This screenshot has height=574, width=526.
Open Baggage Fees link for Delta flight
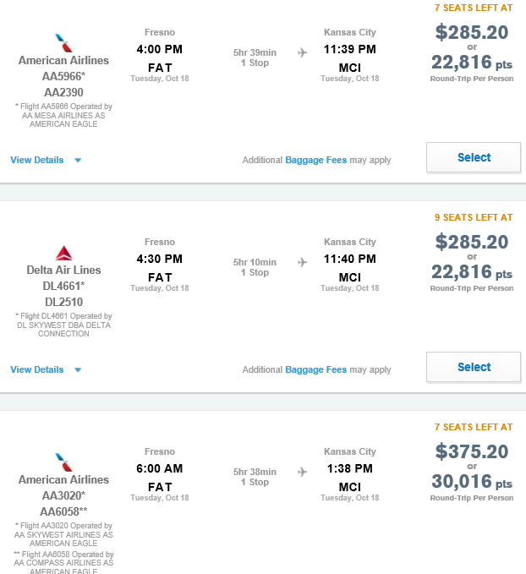[315, 369]
